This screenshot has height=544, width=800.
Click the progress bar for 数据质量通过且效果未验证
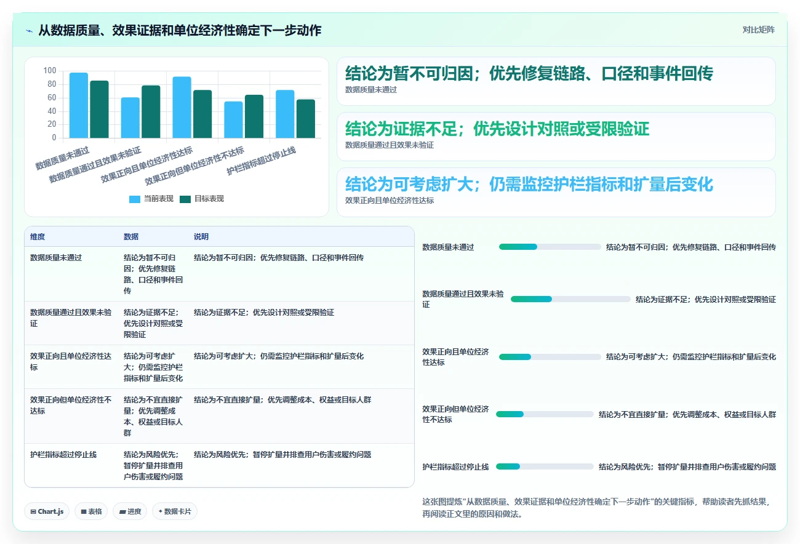[x=570, y=299]
